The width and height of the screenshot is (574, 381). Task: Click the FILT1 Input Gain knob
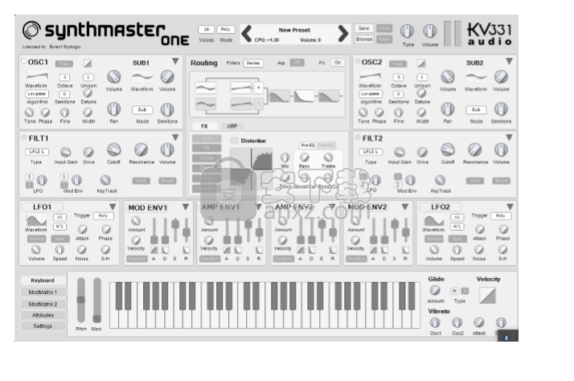click(x=66, y=152)
